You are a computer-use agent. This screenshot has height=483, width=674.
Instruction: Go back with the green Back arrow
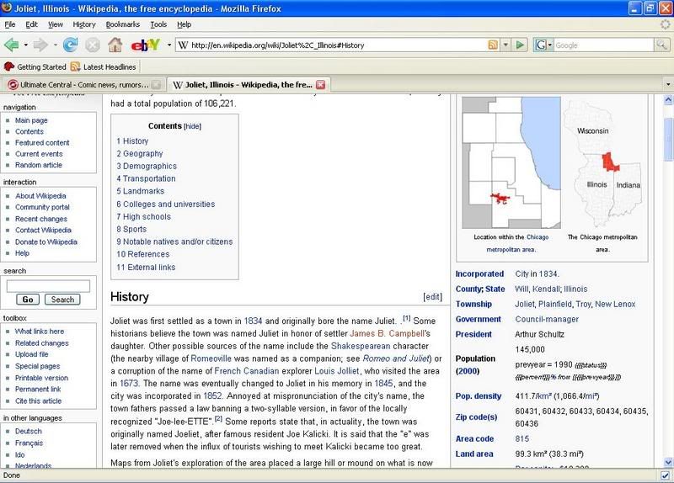coord(12,45)
